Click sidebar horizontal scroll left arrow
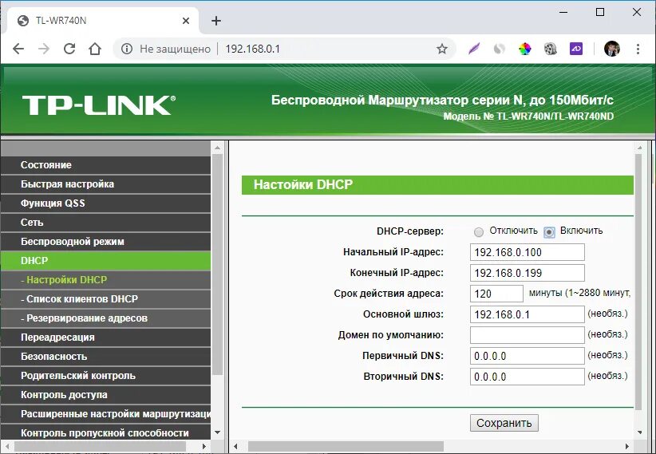Screen dimensions: 656x454 [7, 447]
